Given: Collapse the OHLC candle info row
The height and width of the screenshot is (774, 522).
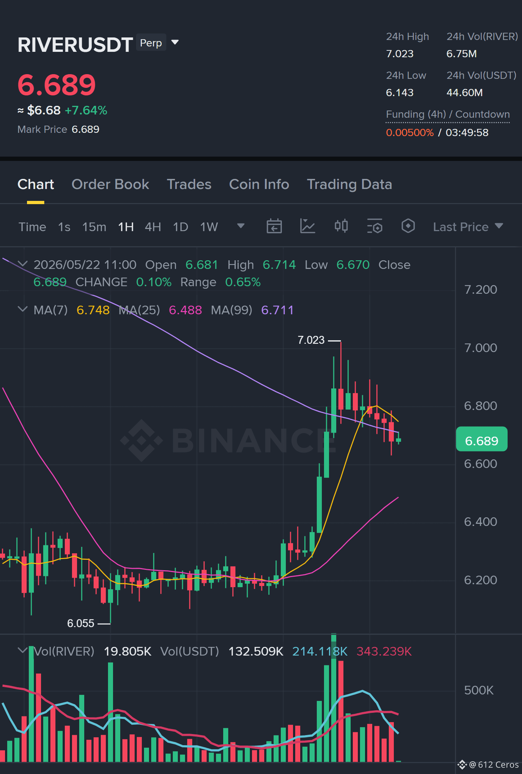Looking at the screenshot, I should click(x=22, y=264).
